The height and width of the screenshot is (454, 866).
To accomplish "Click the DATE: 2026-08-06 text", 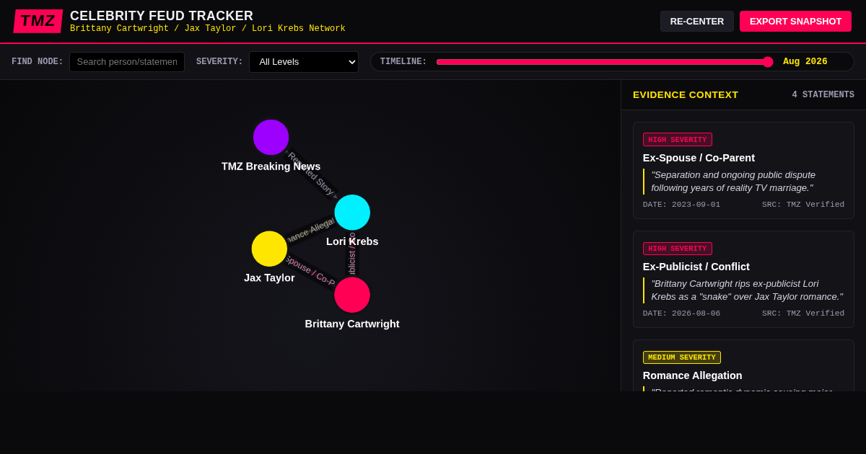I will point(681,313).
